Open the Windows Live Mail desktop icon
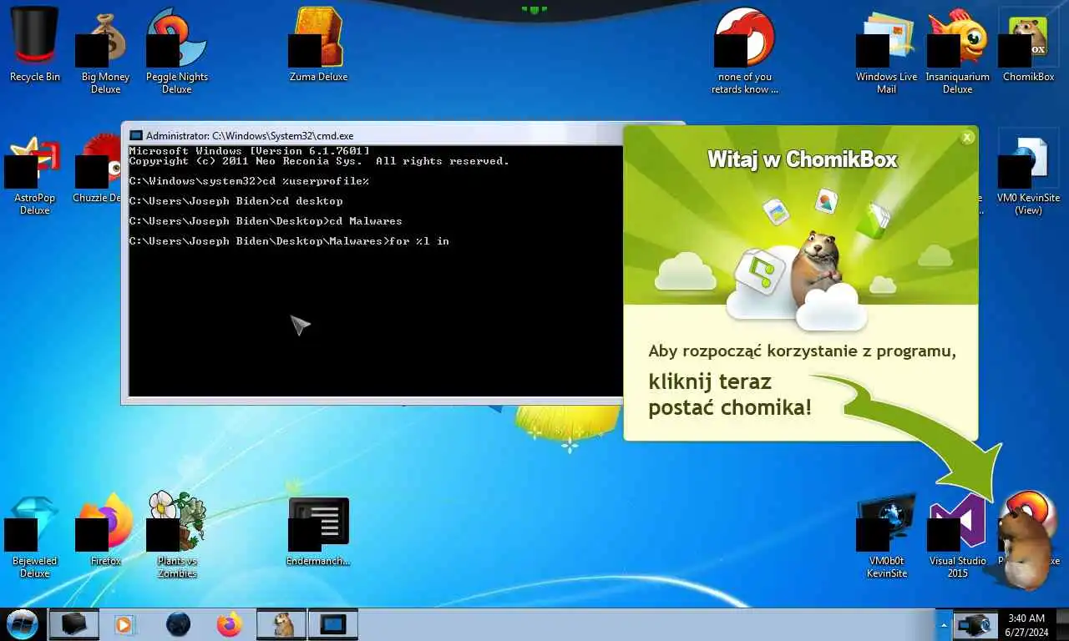Screen dimensions: 1069x641 [x=886, y=50]
